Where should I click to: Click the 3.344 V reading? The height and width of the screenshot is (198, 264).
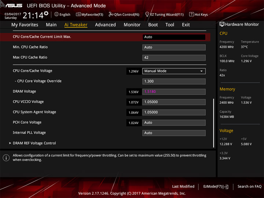point(225,158)
